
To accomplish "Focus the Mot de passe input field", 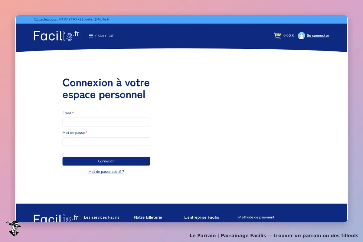I will [106, 142].
